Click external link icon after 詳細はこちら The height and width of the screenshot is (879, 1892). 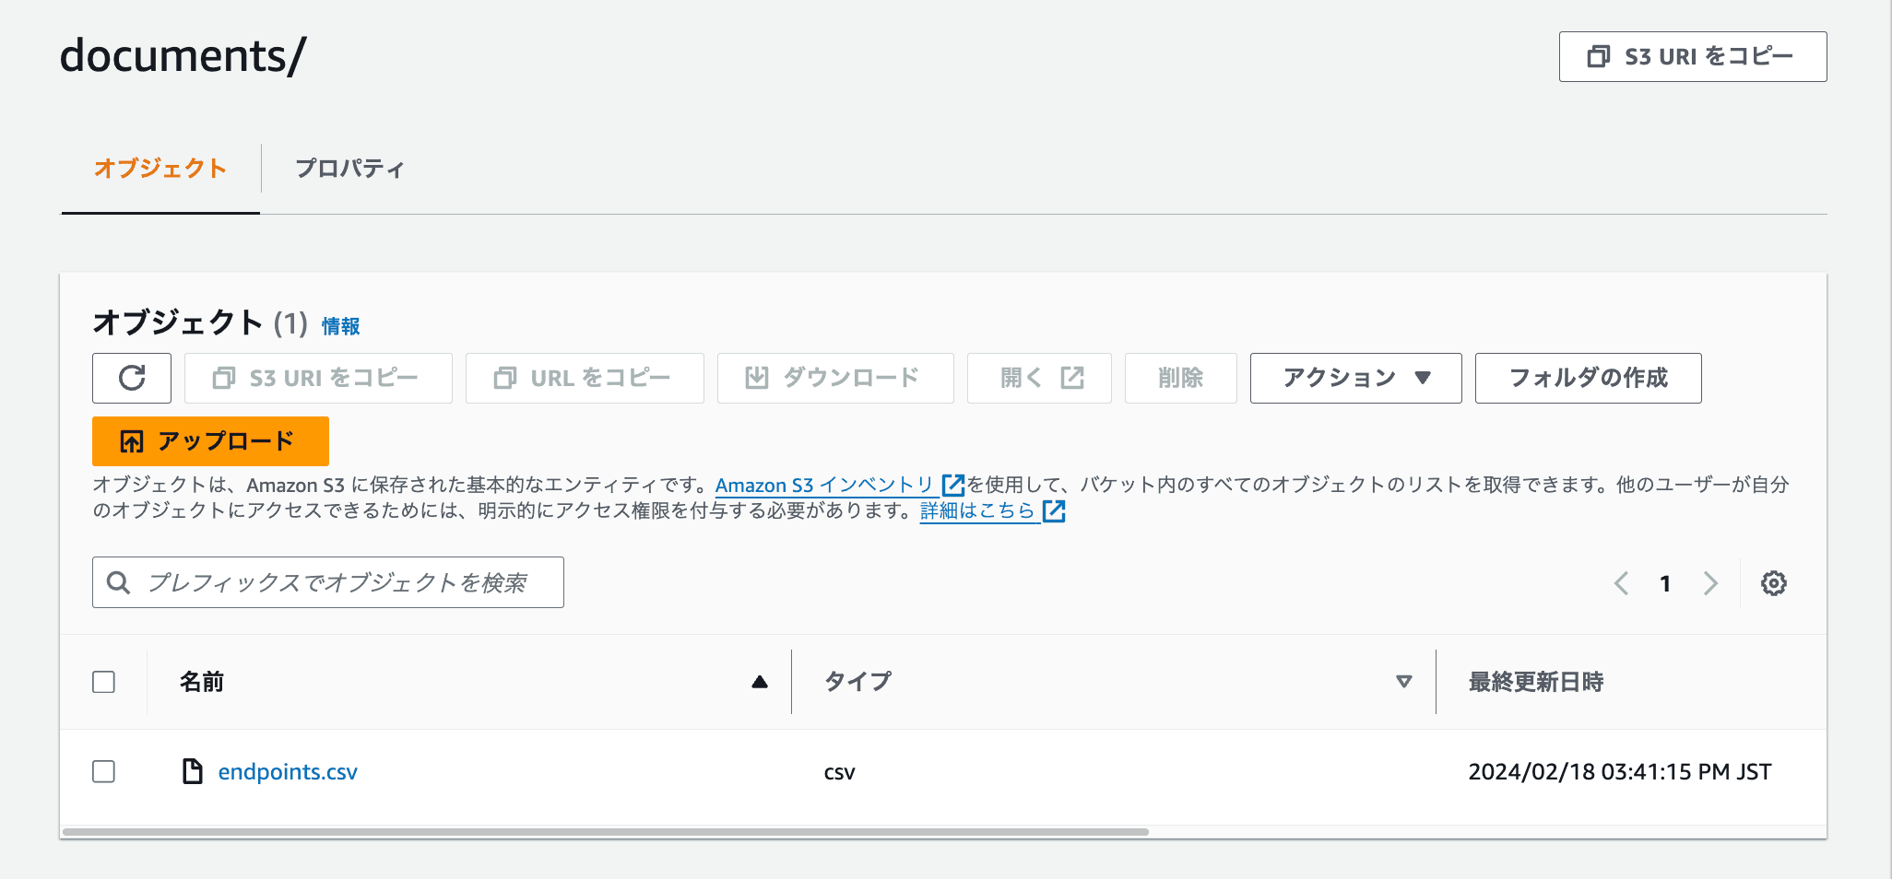point(1054,511)
